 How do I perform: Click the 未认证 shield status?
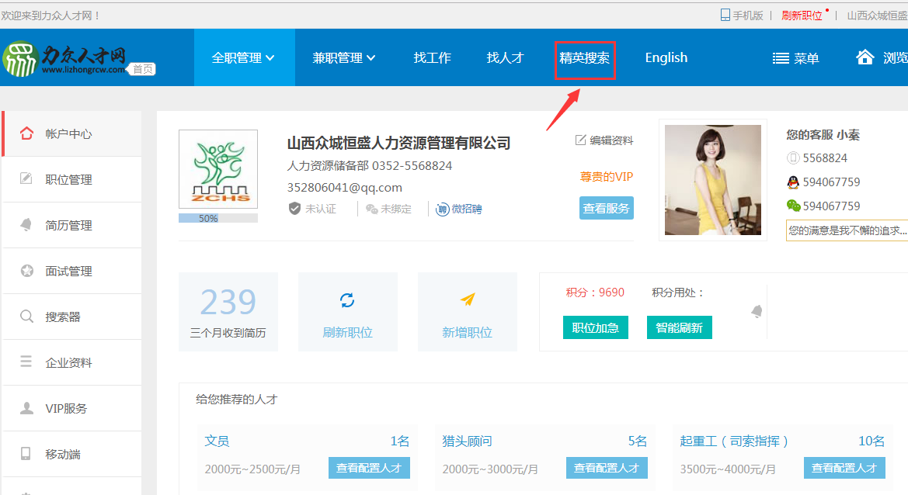312,209
